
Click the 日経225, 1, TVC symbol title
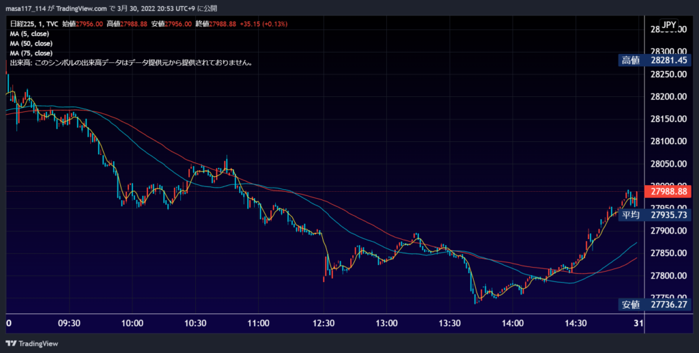pyautogui.click(x=34, y=24)
